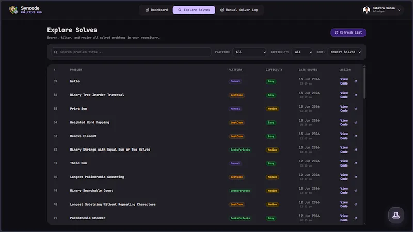
Task: Click Medium badge in Print Sum row
Action: click(273, 109)
